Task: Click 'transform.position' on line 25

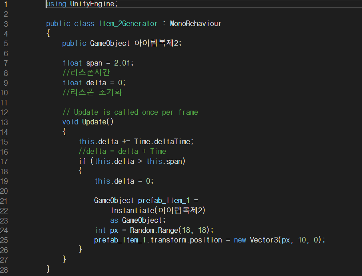Action: (186, 240)
